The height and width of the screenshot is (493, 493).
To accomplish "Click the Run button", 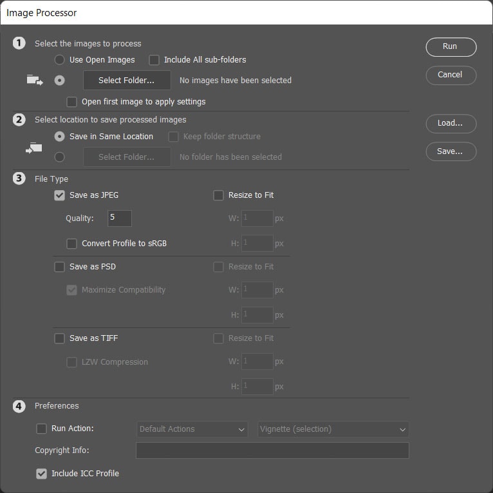I will 451,47.
